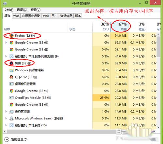
Task: Switch to the 启动 tab
Action: [x=46, y=16]
